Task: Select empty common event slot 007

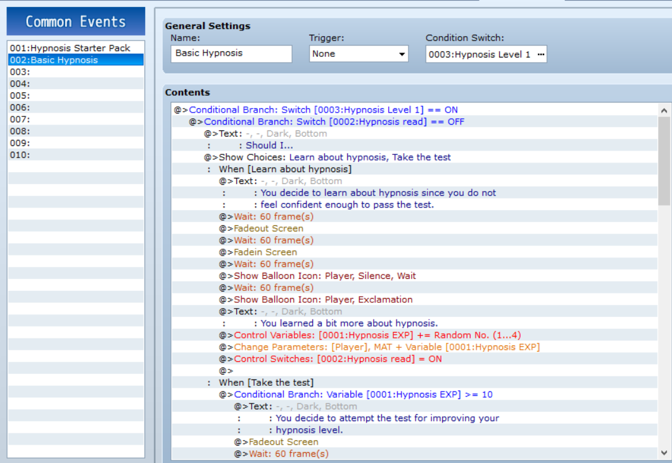Action: click(x=76, y=120)
